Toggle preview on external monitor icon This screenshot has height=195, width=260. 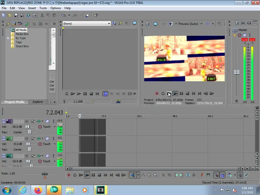[x=155, y=24]
